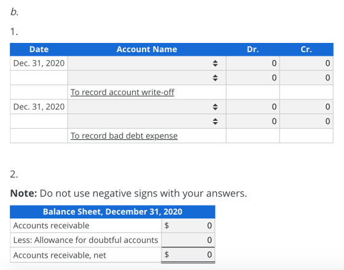Click Cr. field in first write-off row
Image resolution: width=344 pixels, height=270 pixels.
point(307,63)
